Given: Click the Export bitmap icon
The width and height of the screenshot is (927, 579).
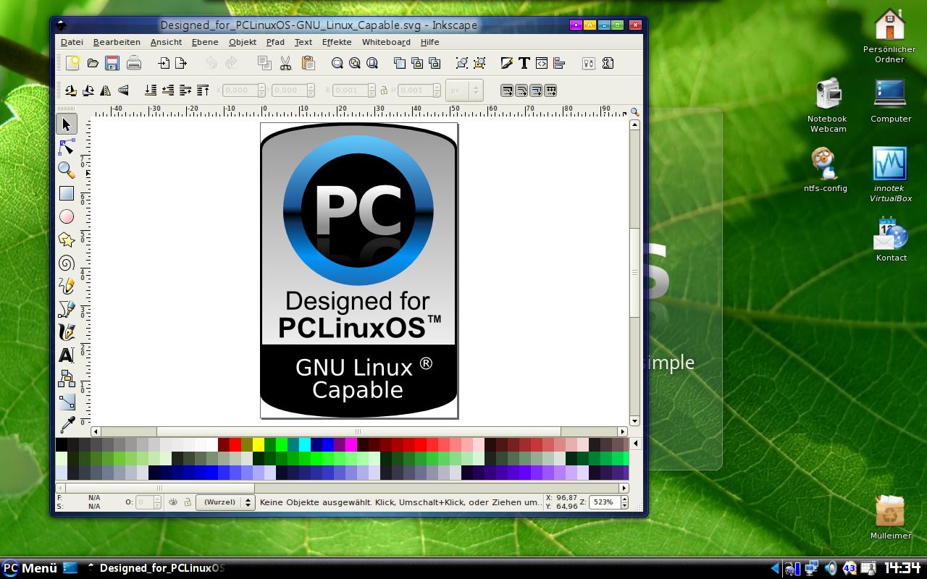Looking at the screenshot, I should coord(181,63).
